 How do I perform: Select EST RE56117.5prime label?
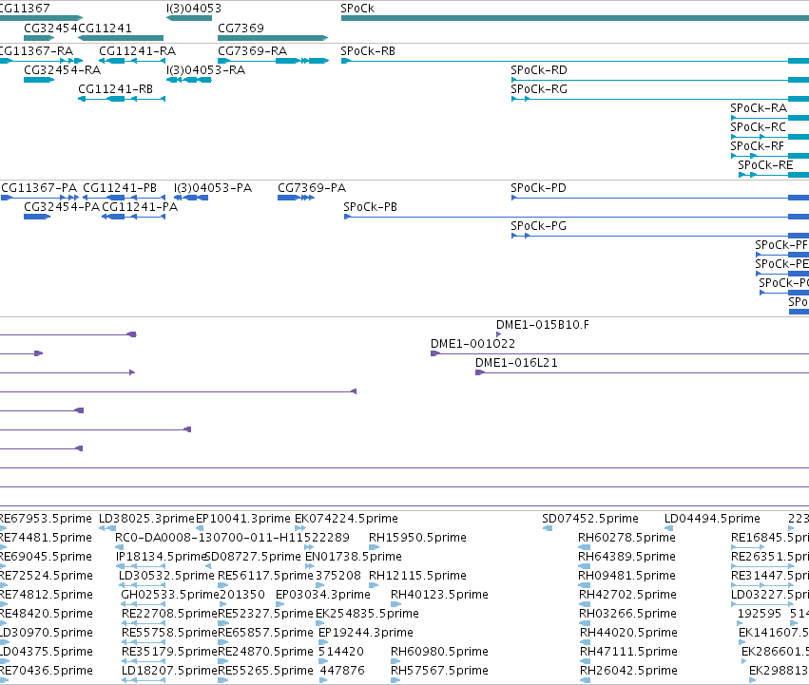point(266,576)
